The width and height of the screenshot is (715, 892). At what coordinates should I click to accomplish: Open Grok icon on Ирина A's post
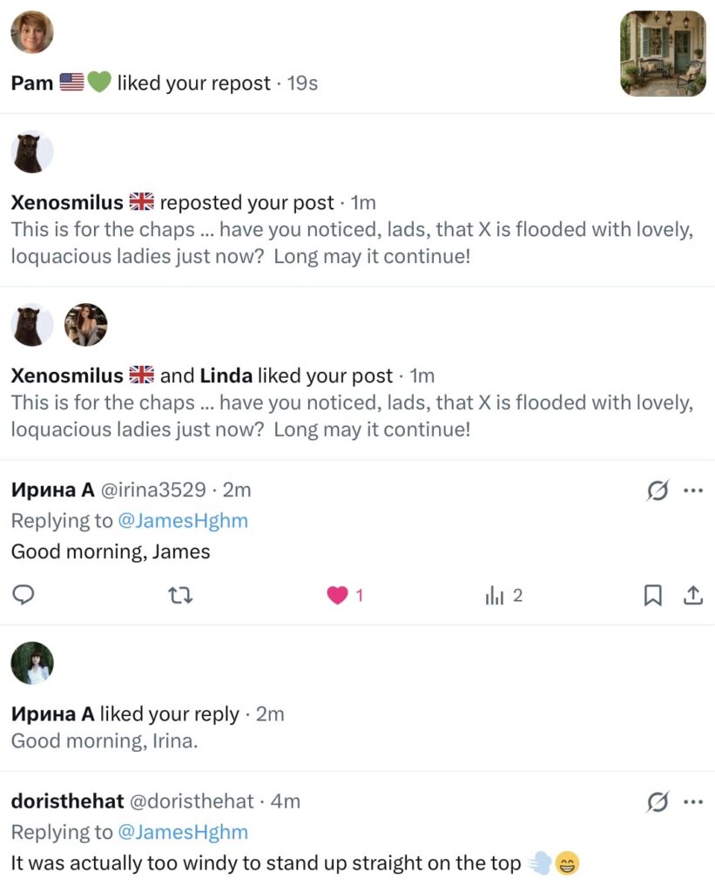(658, 491)
